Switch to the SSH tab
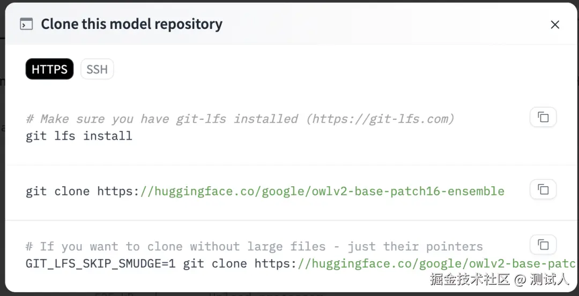 click(x=97, y=69)
